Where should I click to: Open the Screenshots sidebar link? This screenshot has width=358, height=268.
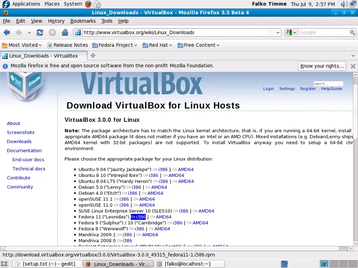click(x=21, y=132)
